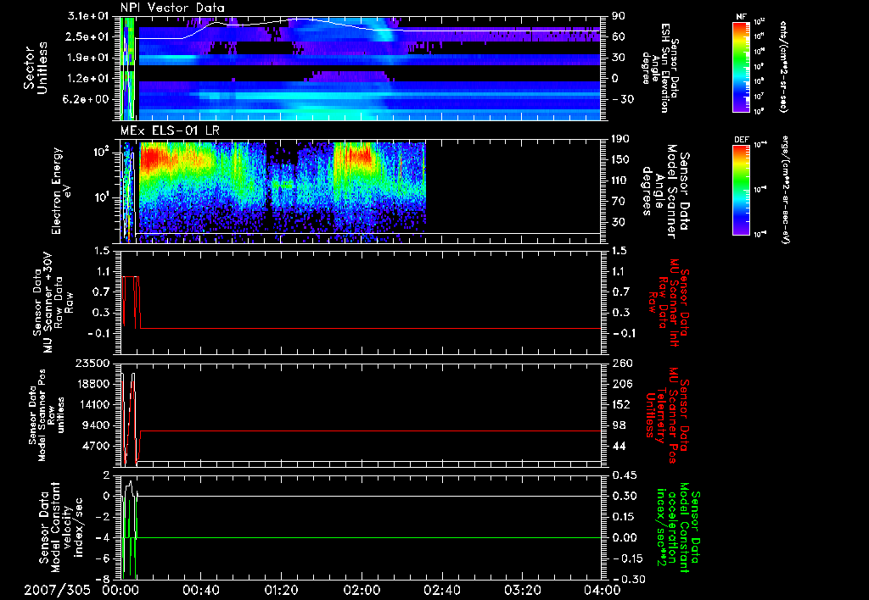Click the NF flux color bar
Viewport: 869px width, 600px height.
(x=741, y=66)
